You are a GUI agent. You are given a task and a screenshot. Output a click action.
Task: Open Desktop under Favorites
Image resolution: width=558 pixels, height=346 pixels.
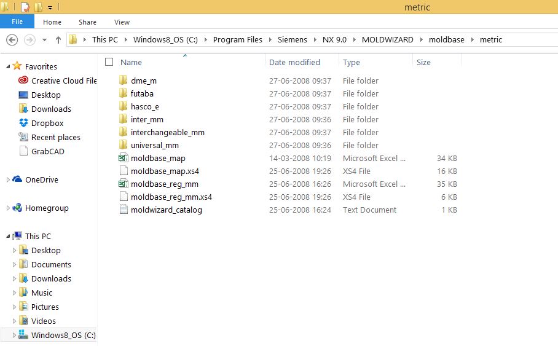(39, 95)
